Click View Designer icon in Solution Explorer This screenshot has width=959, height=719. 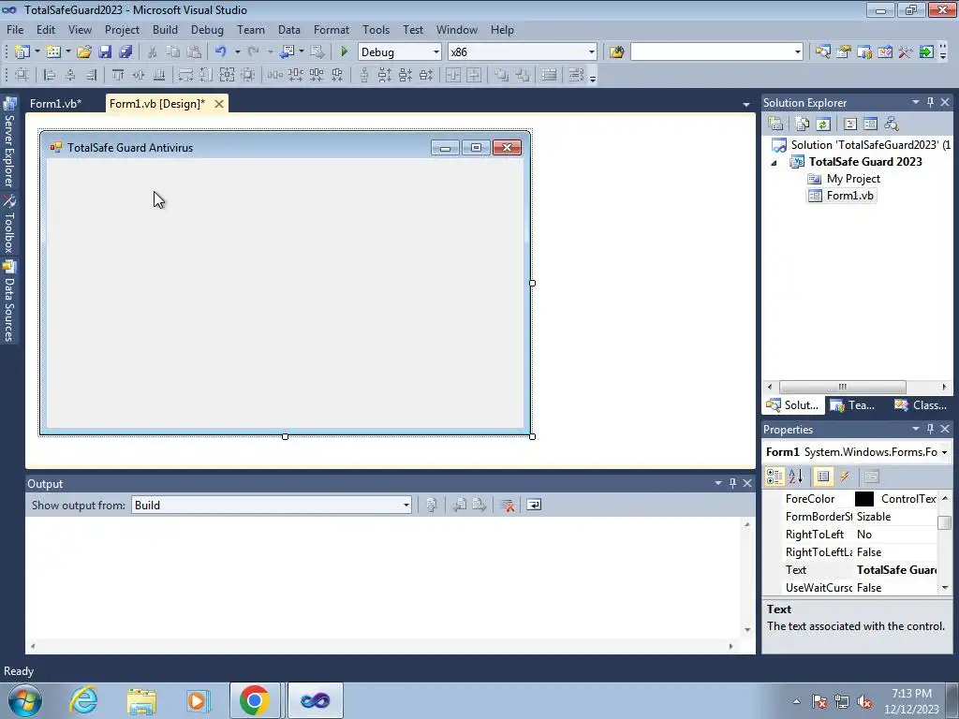870,124
